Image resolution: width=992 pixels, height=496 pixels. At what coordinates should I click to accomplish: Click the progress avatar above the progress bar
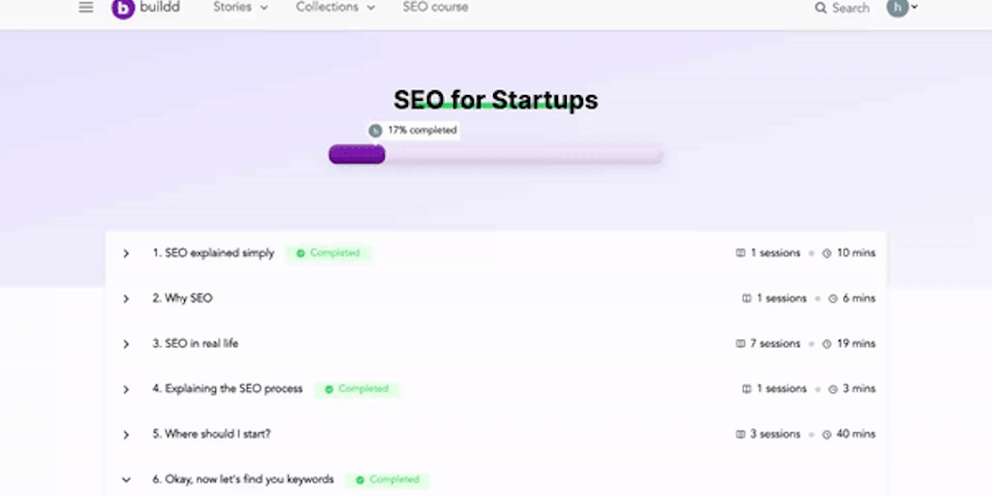tap(375, 130)
